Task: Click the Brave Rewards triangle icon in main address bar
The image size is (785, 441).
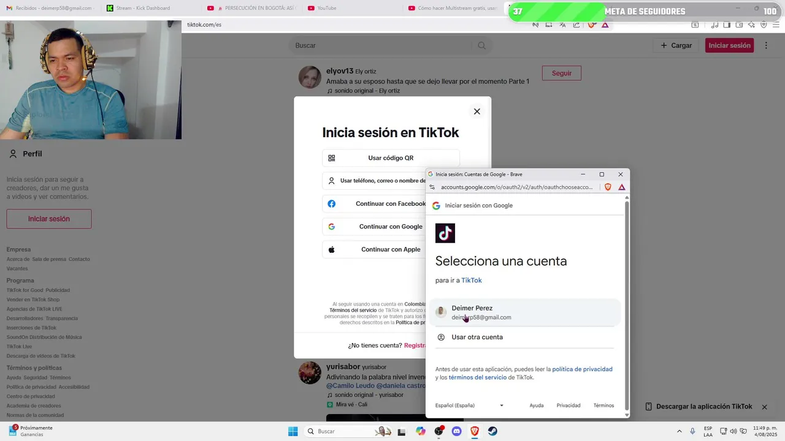Action: 605,24
